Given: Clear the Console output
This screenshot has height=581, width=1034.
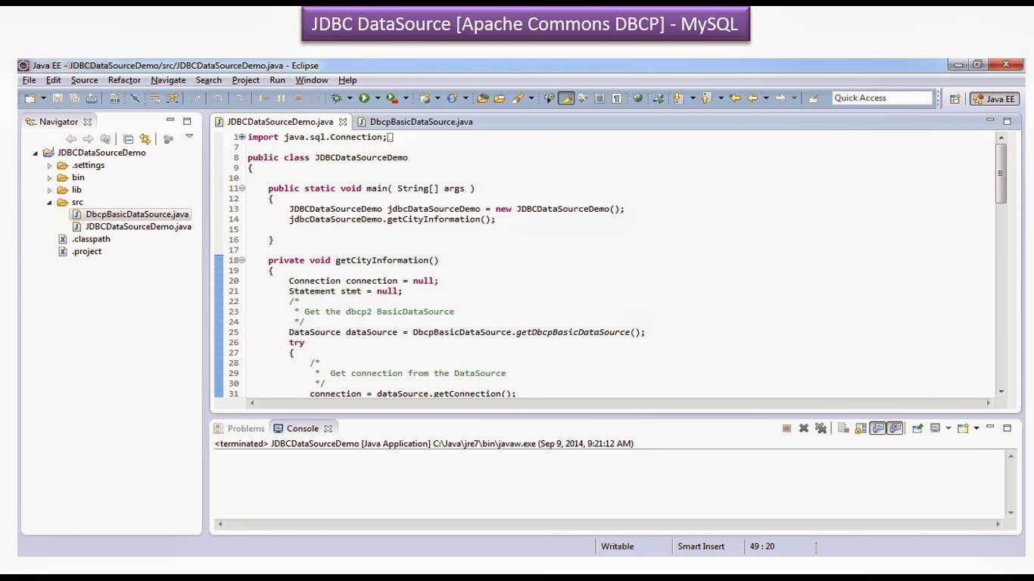Looking at the screenshot, I should click(x=843, y=427).
